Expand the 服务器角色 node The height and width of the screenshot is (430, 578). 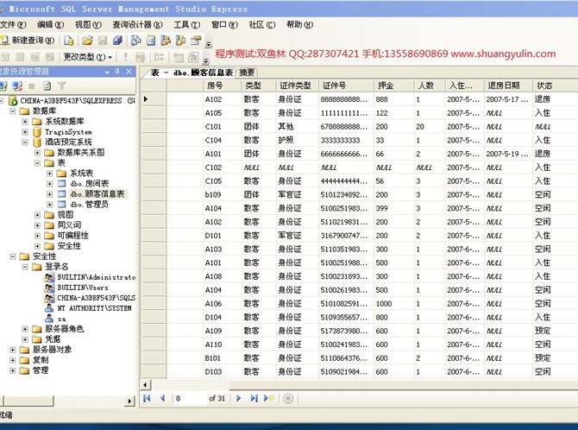click(25, 329)
